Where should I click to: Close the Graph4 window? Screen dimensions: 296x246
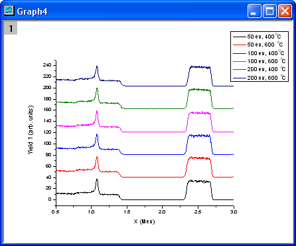click(285, 11)
